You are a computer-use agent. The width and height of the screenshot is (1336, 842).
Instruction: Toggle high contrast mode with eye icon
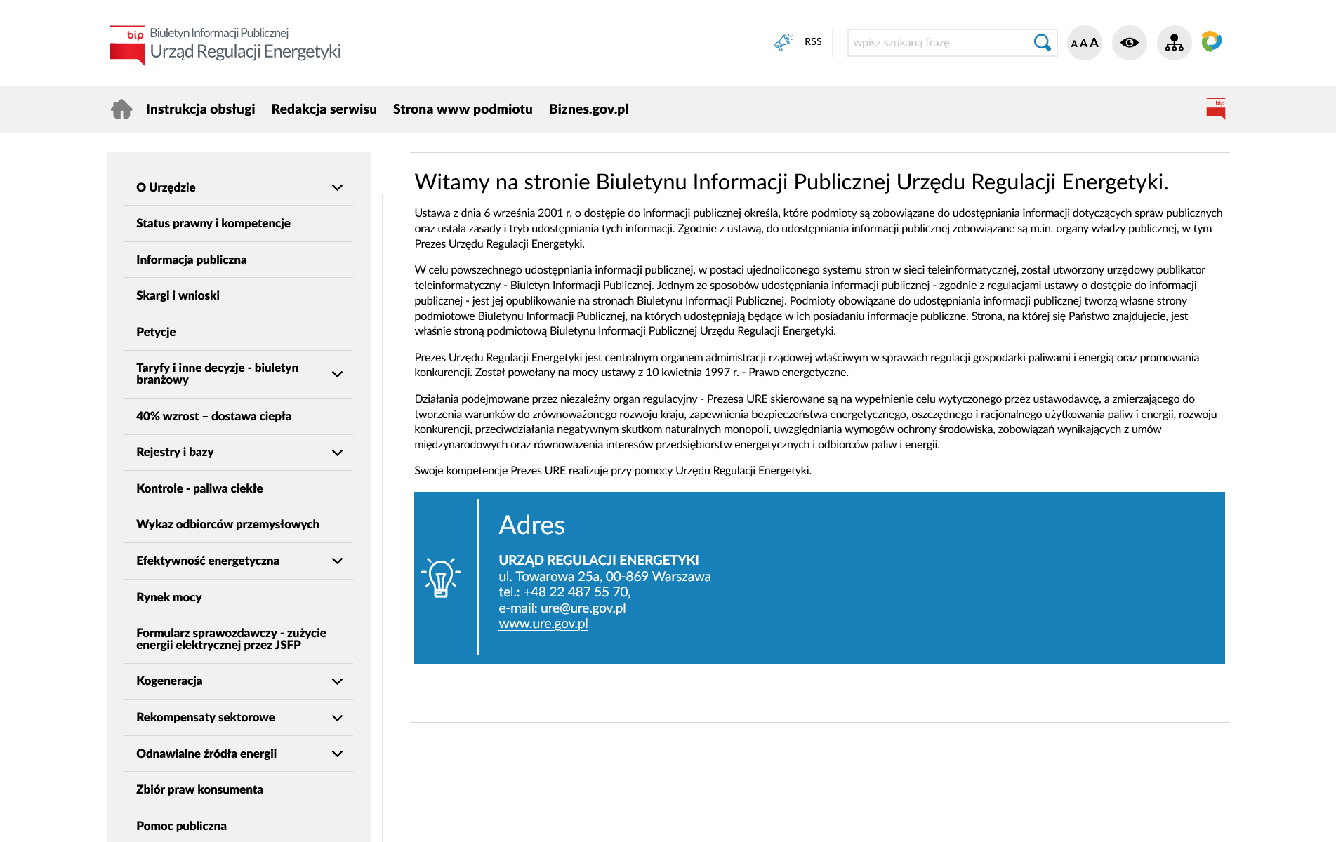(x=1129, y=43)
